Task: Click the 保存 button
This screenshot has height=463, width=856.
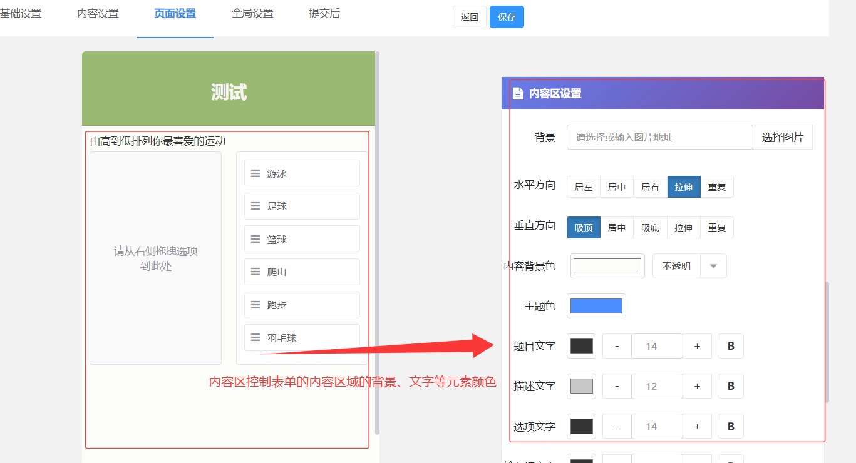Action: (507, 17)
